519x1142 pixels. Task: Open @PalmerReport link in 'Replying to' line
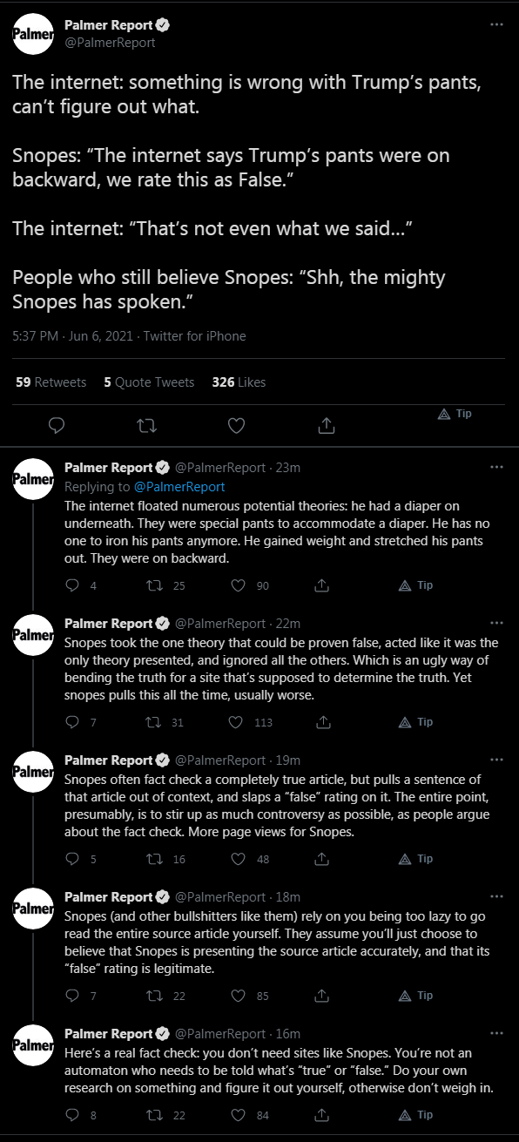pos(179,487)
